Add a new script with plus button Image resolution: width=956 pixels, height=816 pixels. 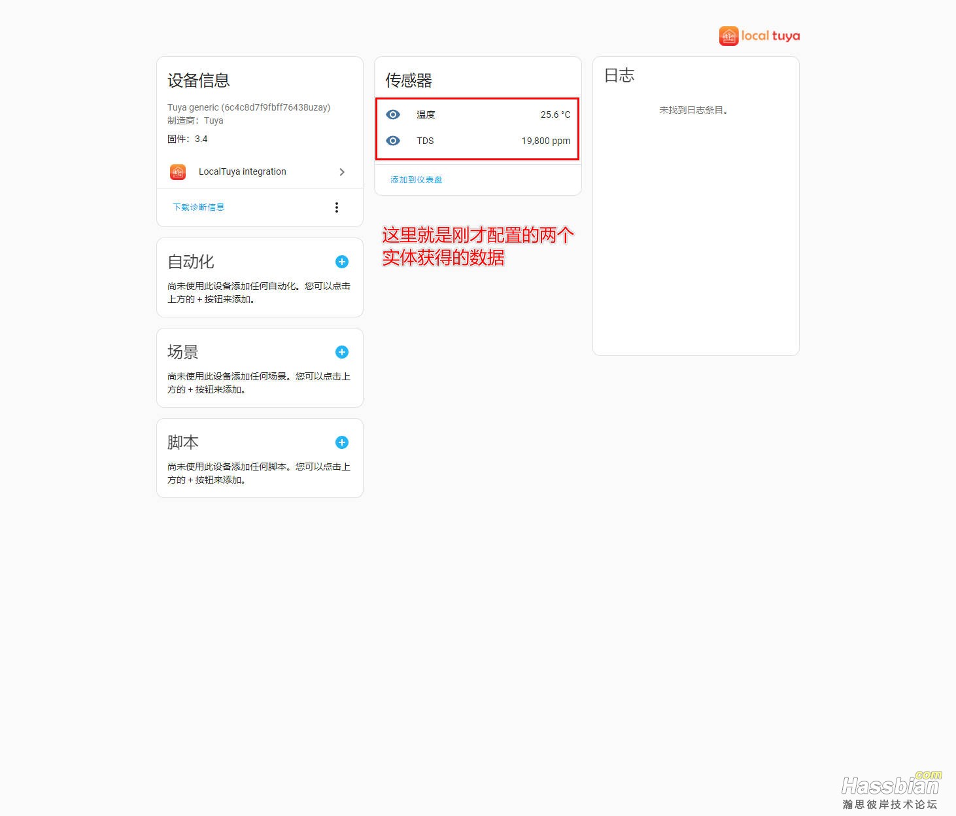point(342,442)
